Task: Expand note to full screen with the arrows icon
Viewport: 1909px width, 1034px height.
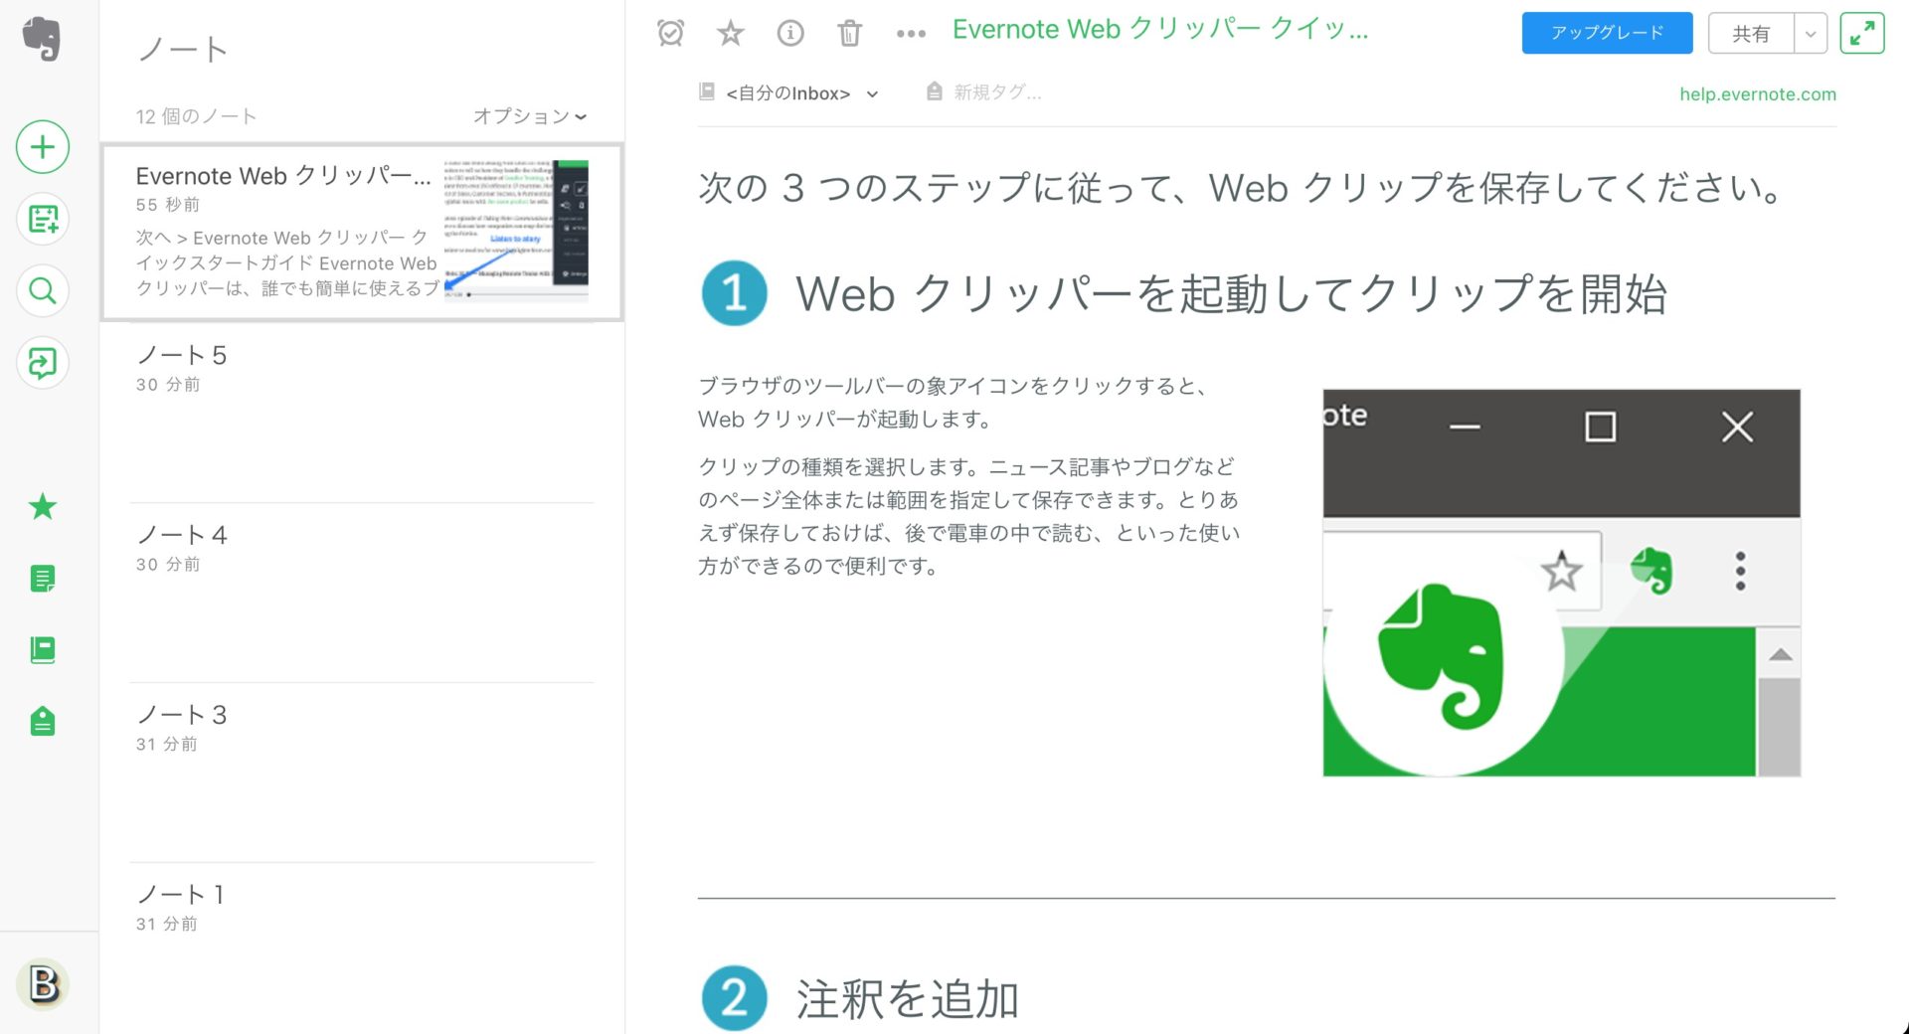Action: (x=1862, y=33)
